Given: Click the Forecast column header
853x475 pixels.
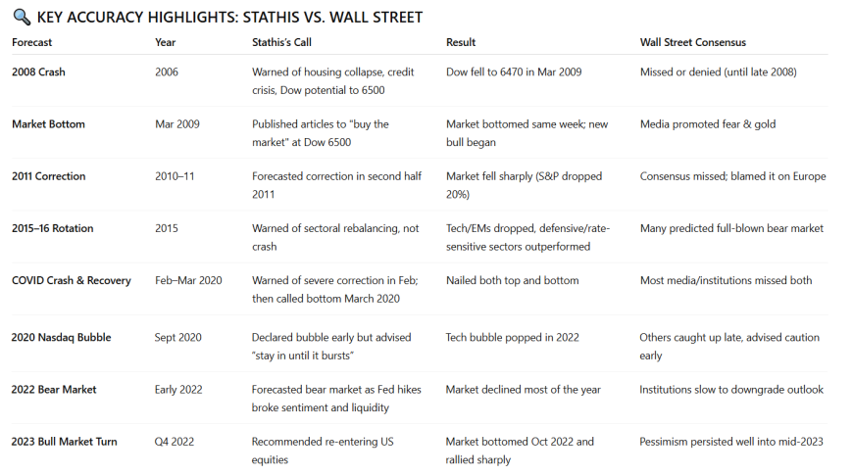Looking at the screenshot, I should tap(32, 43).
